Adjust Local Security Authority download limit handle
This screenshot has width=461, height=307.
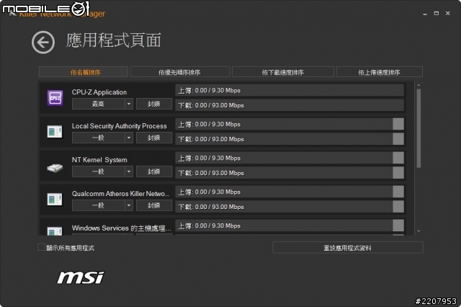point(398,139)
